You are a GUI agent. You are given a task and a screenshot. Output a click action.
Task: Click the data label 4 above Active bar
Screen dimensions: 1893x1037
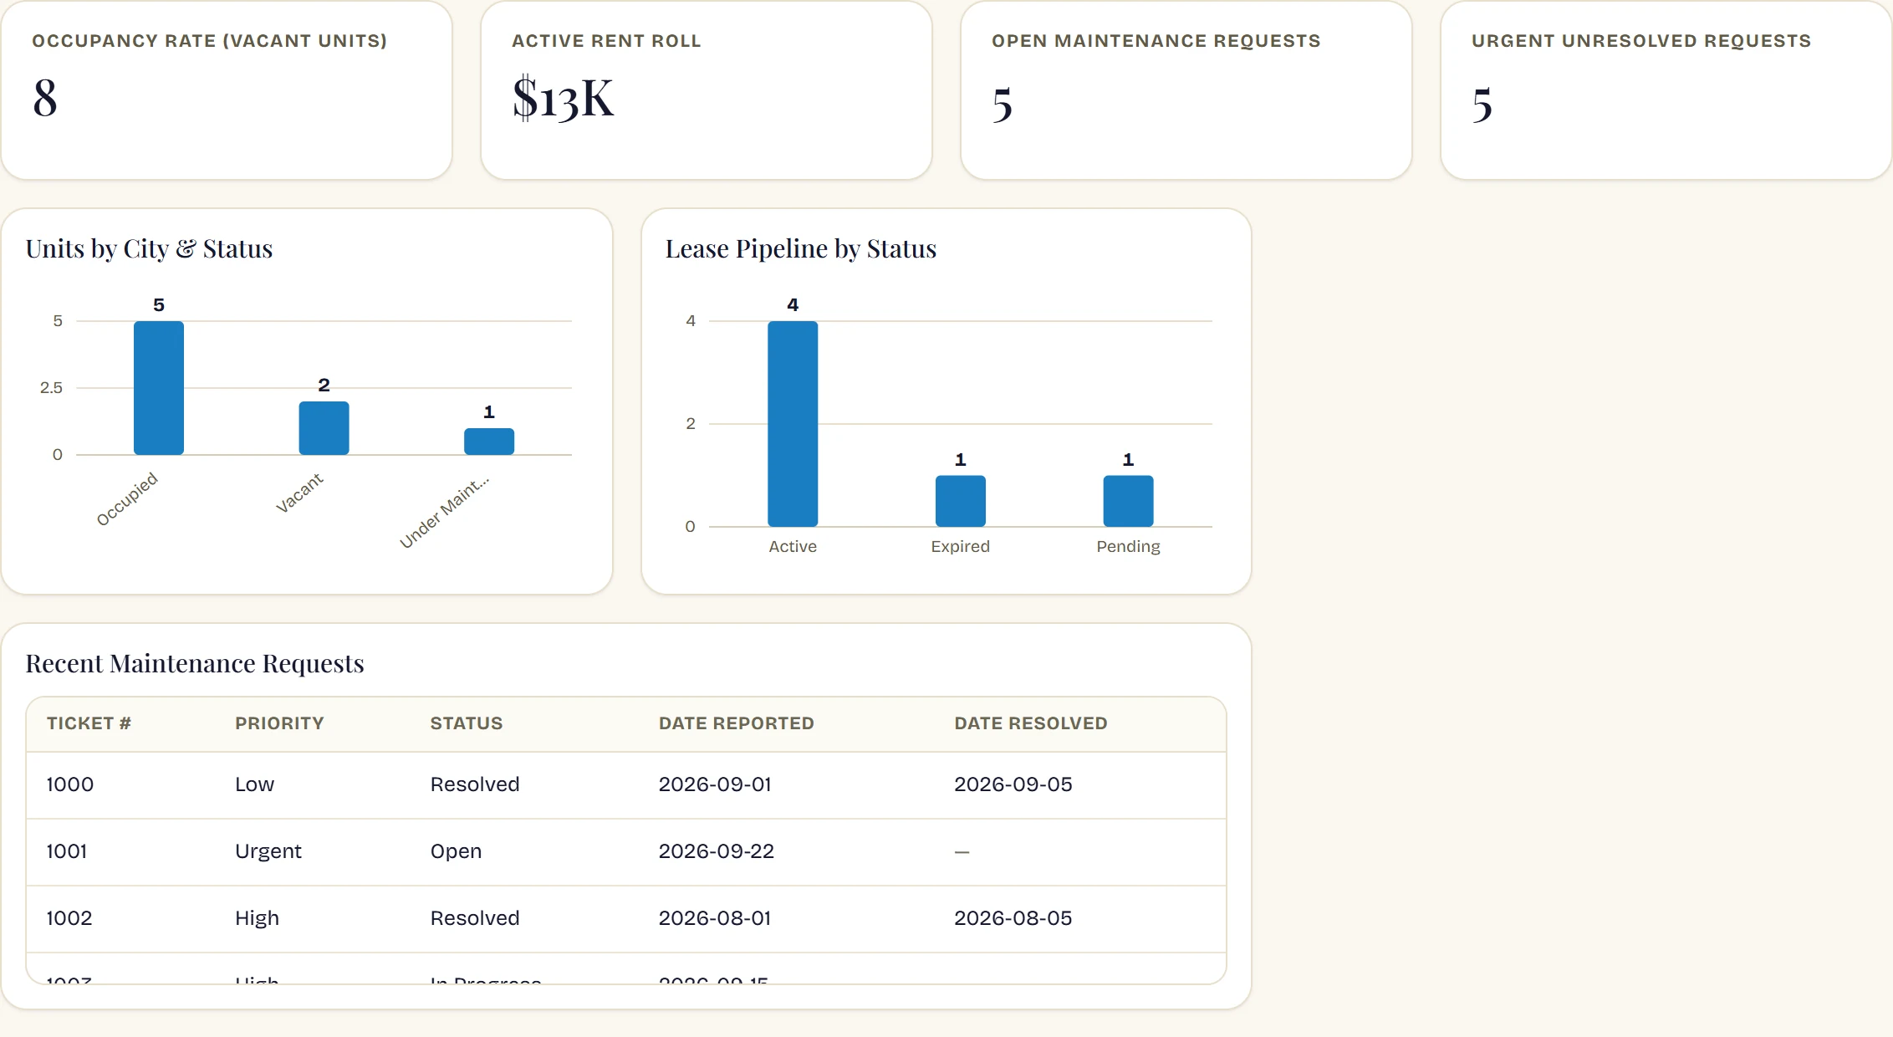click(x=793, y=305)
